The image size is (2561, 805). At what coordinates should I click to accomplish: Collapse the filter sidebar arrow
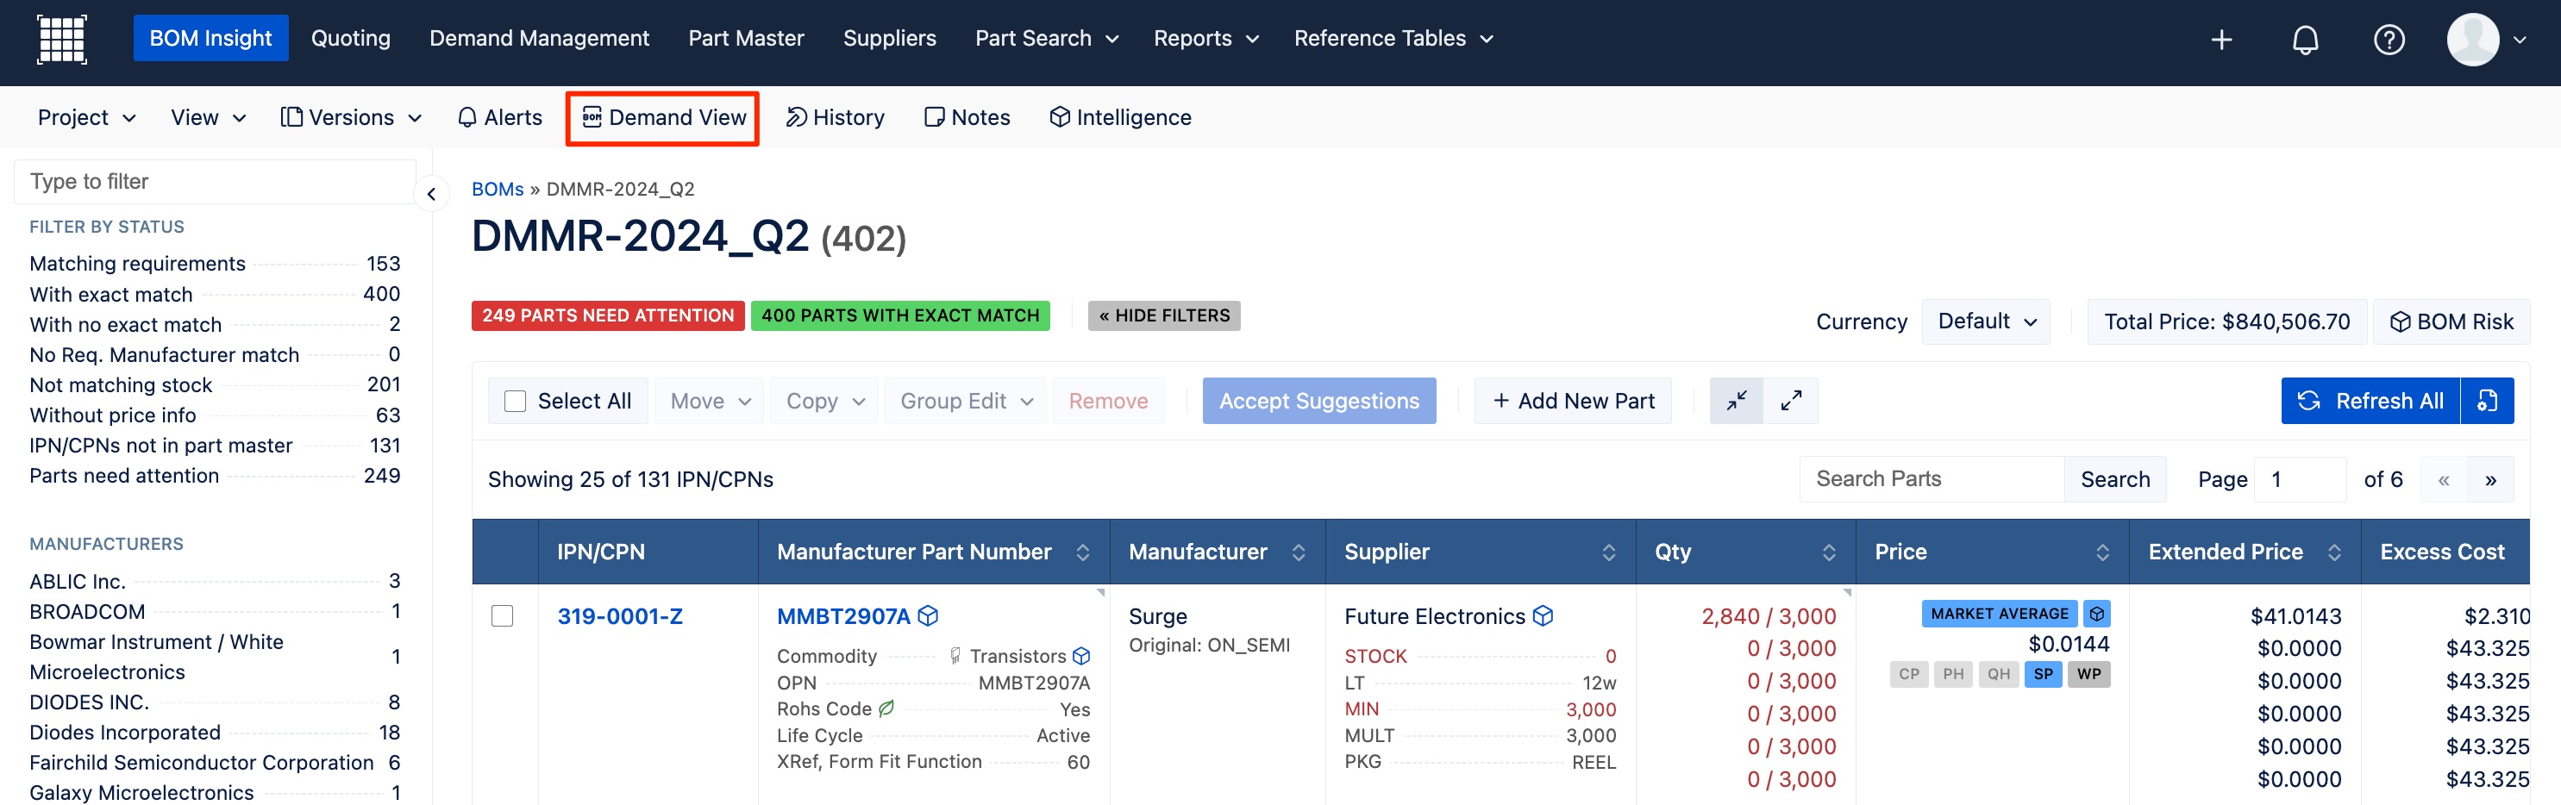pyautogui.click(x=431, y=194)
